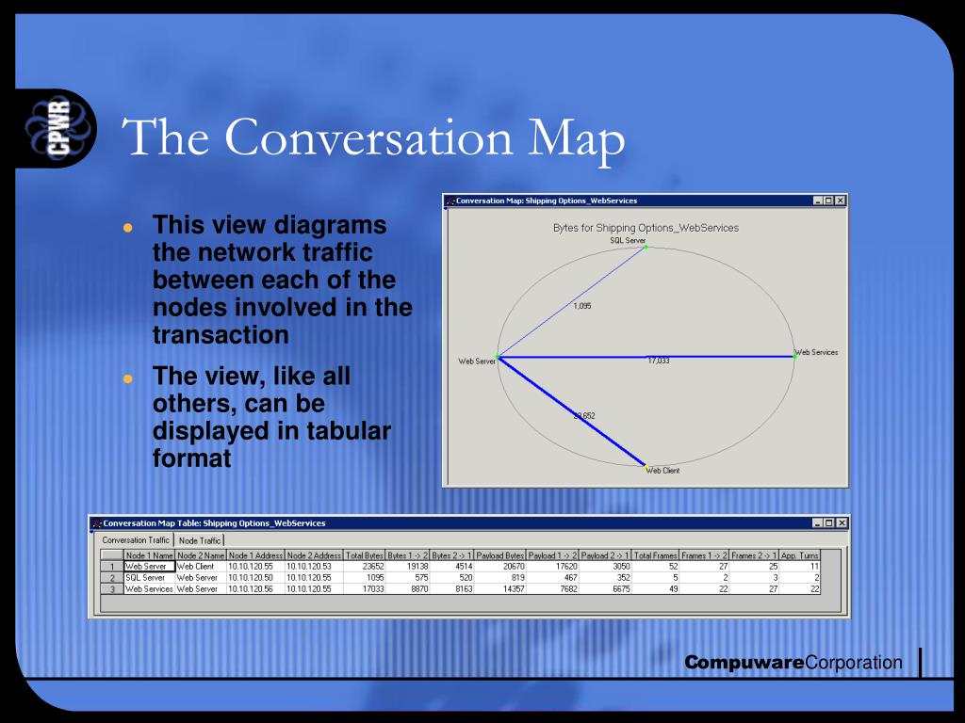Screen dimensions: 965x723
Task: Click the Bytes 1 -> 2 column header
Action: 407,555
